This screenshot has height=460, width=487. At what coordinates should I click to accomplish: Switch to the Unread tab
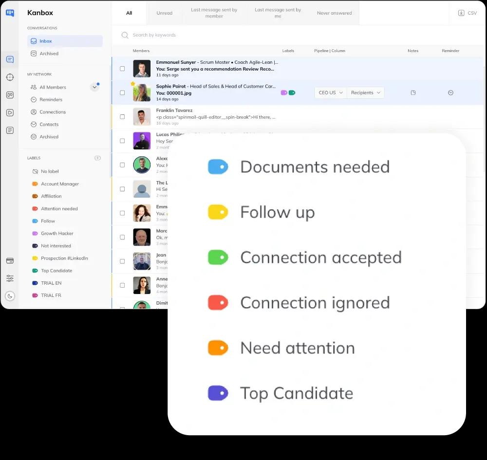point(164,13)
